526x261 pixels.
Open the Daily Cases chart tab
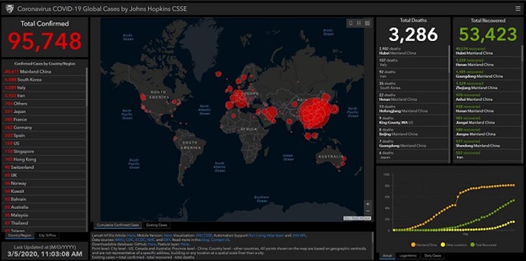tap(432, 256)
